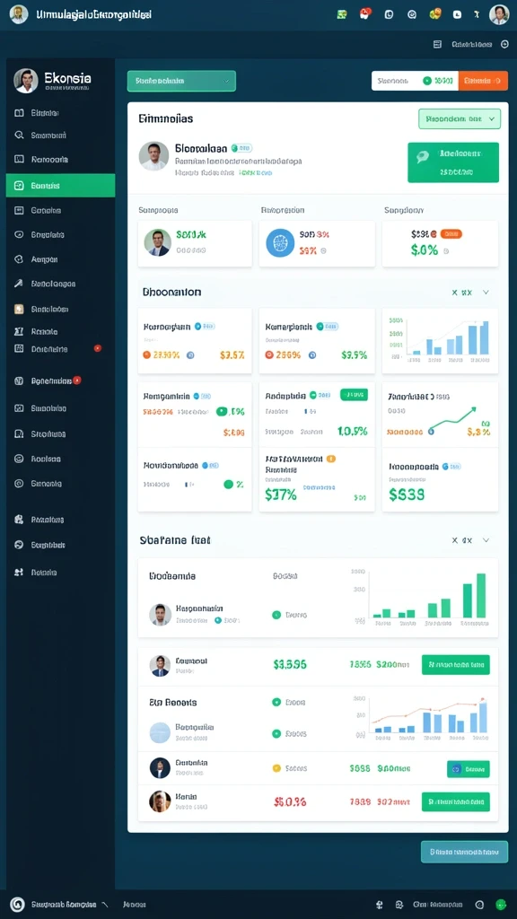Click the yellow status dot in the table
This screenshot has width=517, height=919.
click(x=276, y=768)
